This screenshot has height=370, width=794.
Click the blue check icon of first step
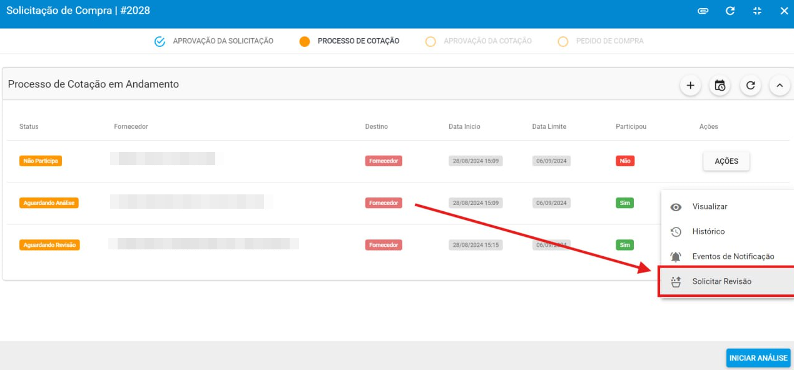(160, 42)
